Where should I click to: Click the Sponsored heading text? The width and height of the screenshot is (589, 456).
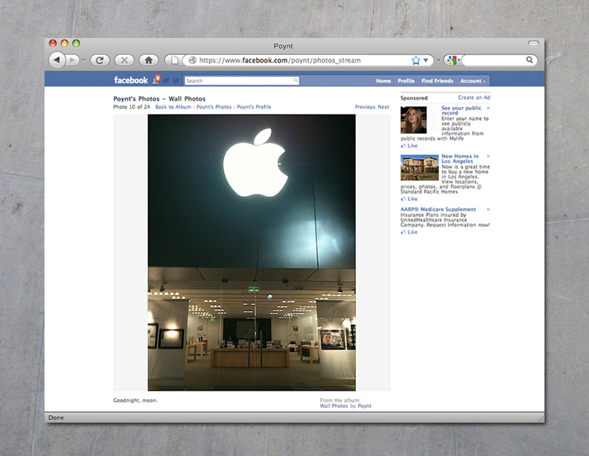pos(414,98)
